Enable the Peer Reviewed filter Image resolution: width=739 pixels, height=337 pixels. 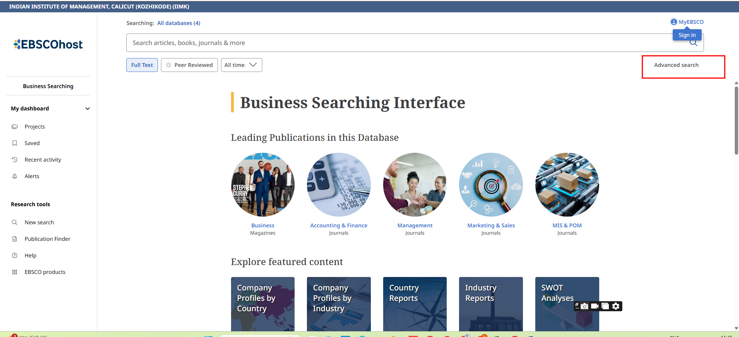[189, 65]
